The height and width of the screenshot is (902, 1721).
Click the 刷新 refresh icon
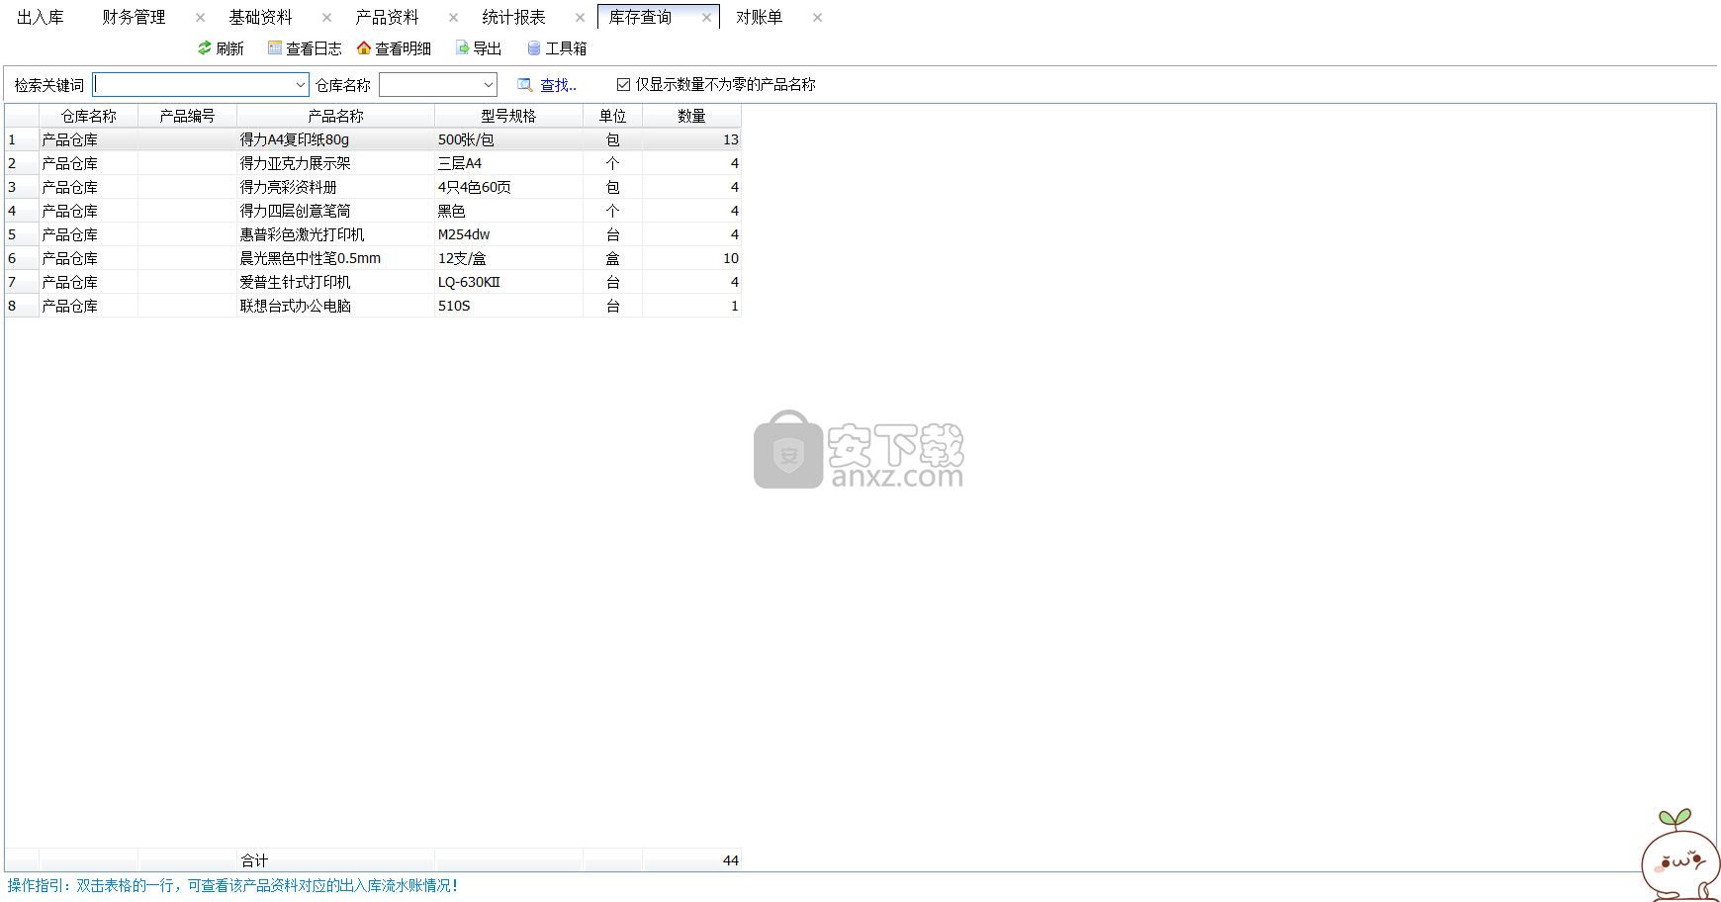pyautogui.click(x=205, y=47)
